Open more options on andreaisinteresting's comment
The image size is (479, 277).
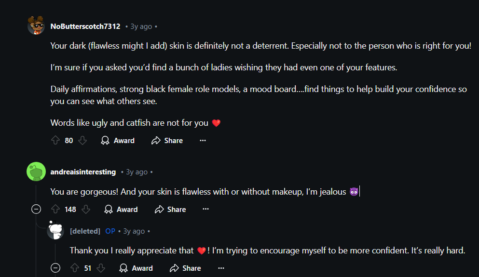pos(205,210)
